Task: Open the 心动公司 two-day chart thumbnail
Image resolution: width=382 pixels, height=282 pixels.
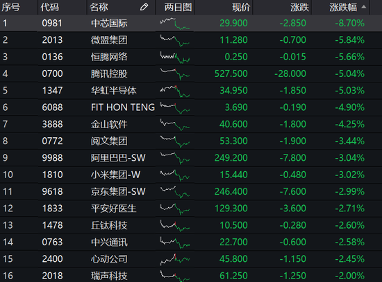Action: point(174,259)
